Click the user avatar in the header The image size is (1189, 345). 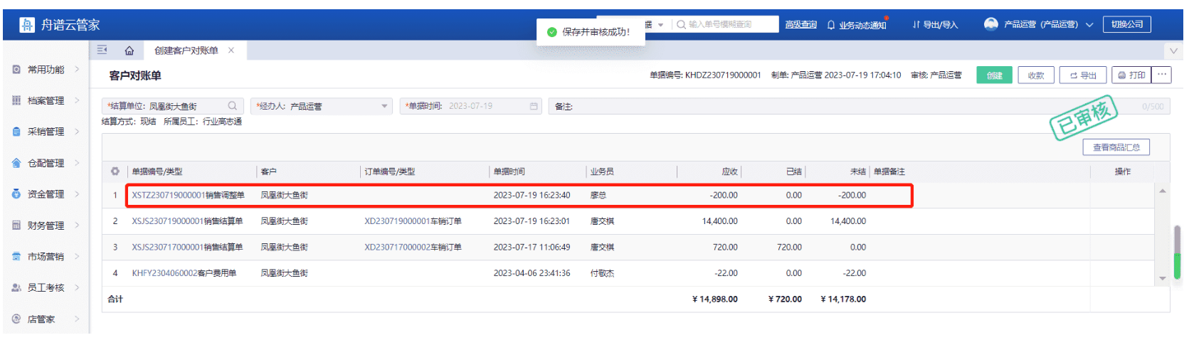point(990,24)
